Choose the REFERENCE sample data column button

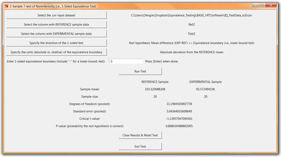[x=56, y=25]
